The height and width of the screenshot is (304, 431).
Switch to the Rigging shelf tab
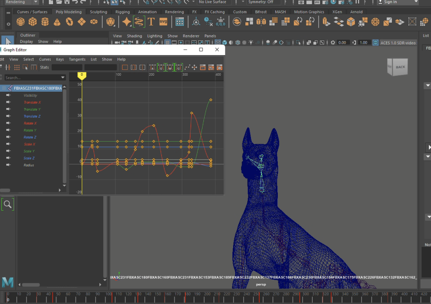[x=122, y=12]
